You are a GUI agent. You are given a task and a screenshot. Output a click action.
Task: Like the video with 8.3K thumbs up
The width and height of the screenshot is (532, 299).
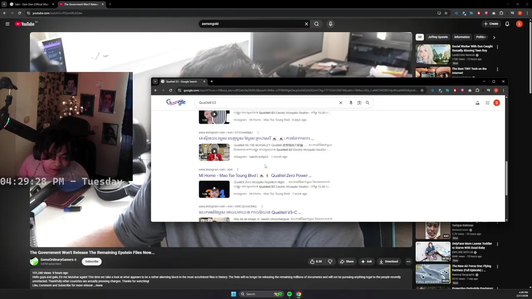tap(316, 261)
